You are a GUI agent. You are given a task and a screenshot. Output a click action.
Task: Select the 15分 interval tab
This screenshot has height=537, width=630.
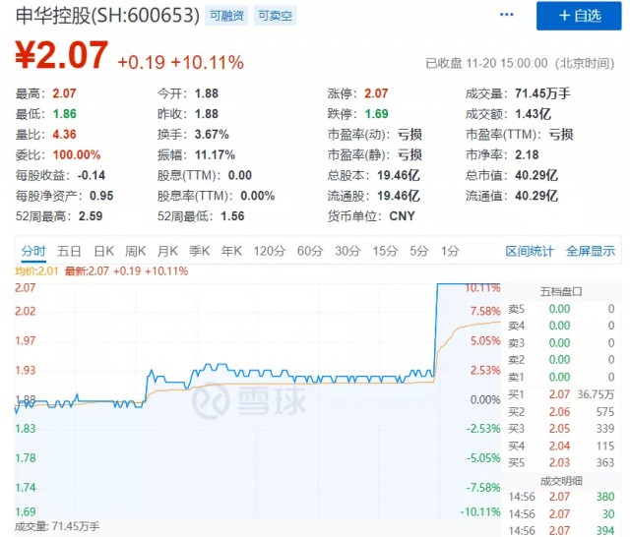click(x=385, y=251)
